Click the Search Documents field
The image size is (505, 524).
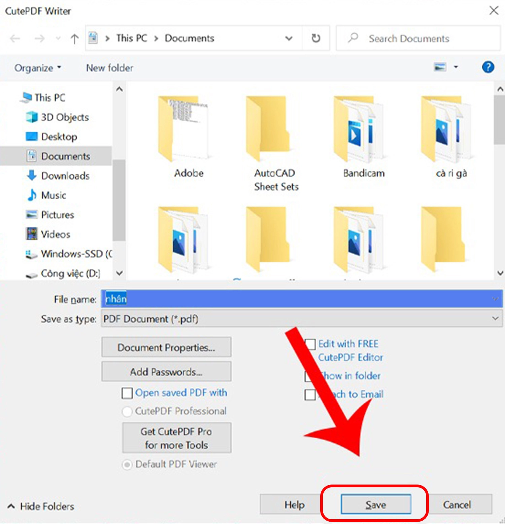(x=418, y=38)
